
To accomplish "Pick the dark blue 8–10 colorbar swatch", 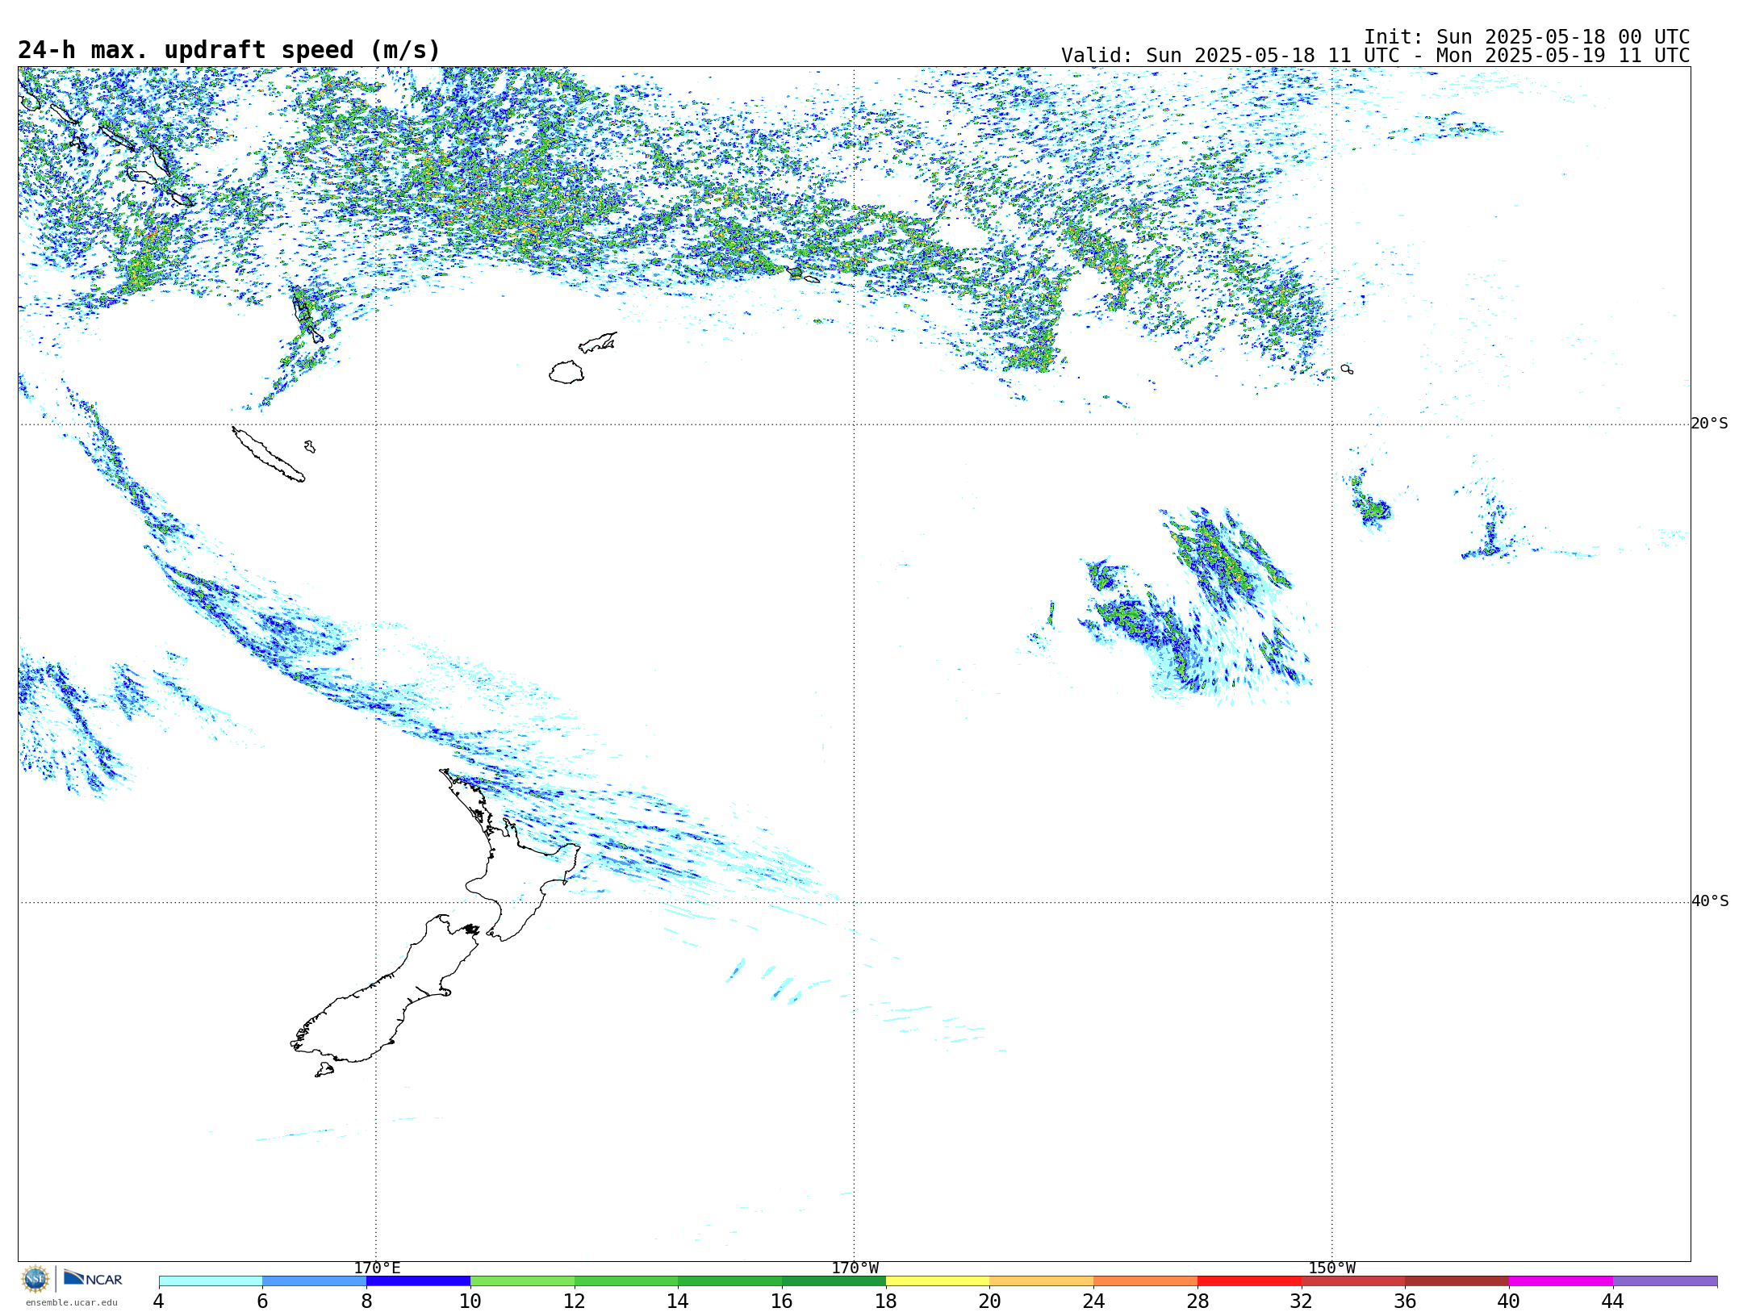I will click(x=418, y=1281).
